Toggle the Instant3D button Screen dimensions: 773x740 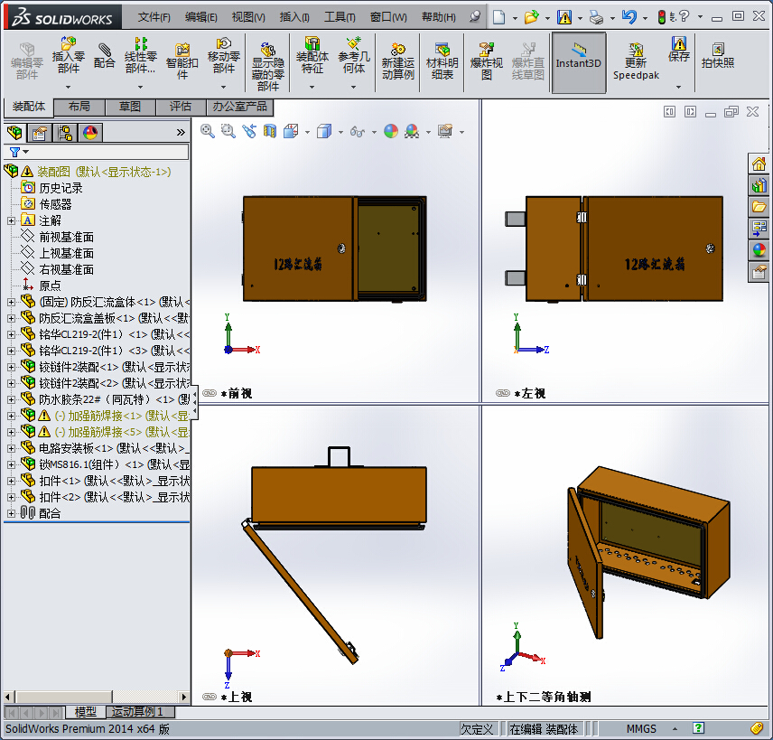coord(579,62)
